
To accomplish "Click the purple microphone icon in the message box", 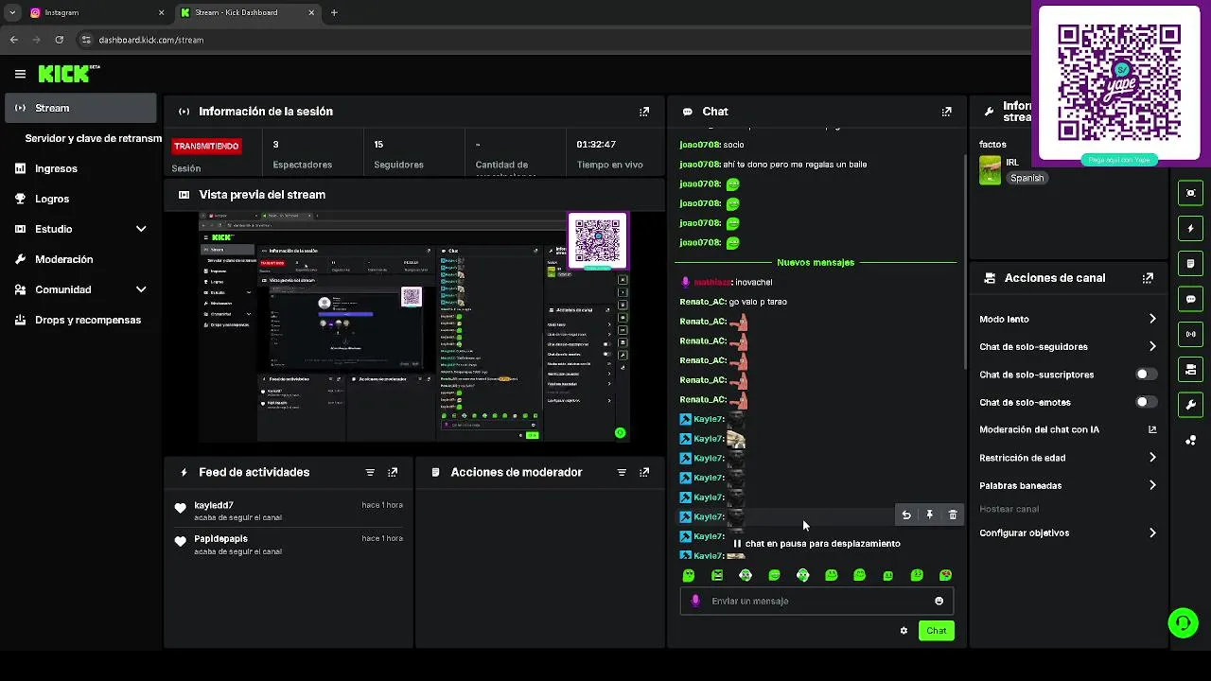I will [695, 601].
